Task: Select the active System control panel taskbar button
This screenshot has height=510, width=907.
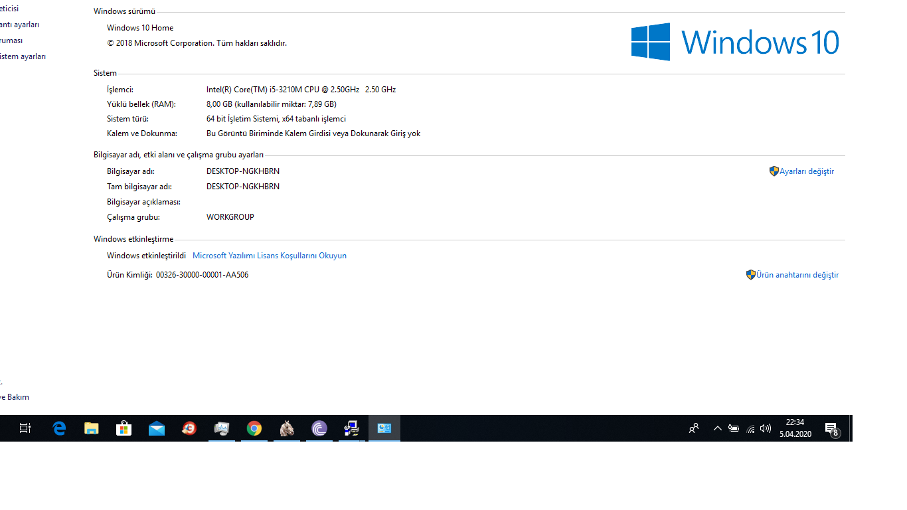Action: click(x=384, y=428)
